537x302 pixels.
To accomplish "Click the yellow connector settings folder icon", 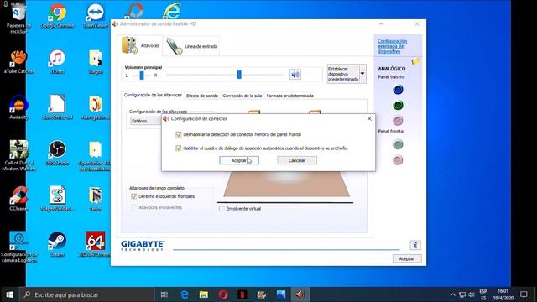I will coord(415,61).
